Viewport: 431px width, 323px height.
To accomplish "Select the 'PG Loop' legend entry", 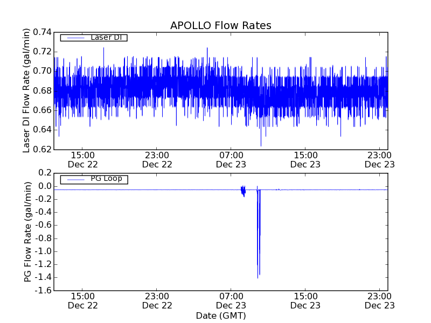I will [94, 179].
